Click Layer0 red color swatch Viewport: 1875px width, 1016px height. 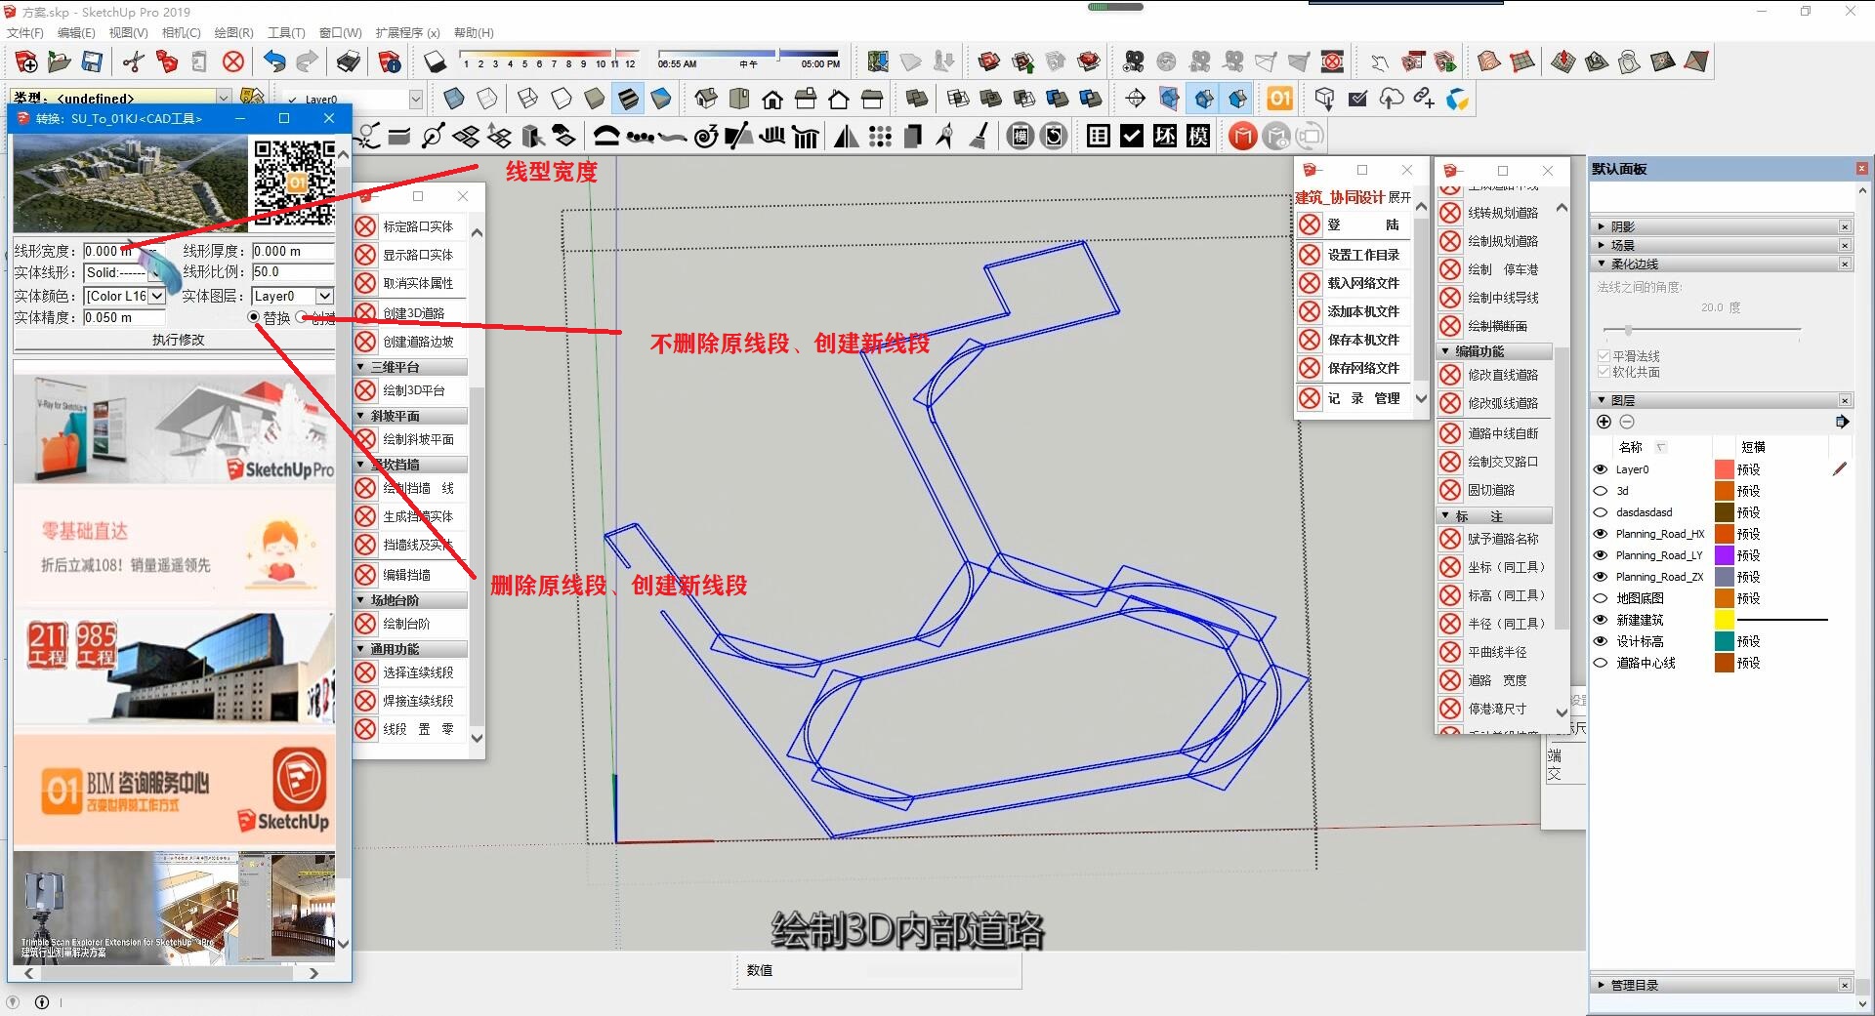click(1725, 469)
